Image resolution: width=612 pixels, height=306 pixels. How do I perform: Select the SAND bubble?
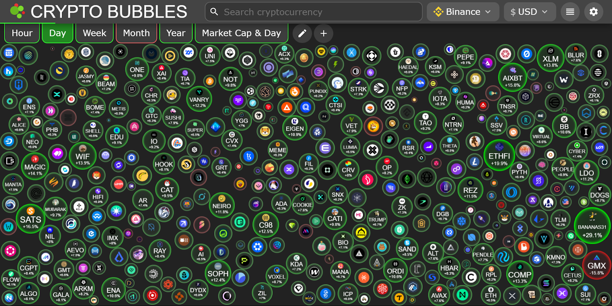pos(407,249)
